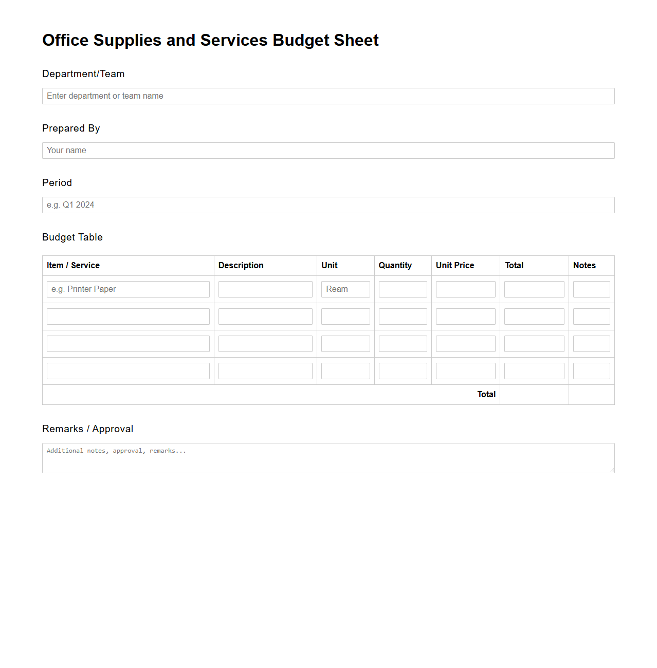Click the first row Unit Price field
The image size is (657, 668).
[465, 289]
